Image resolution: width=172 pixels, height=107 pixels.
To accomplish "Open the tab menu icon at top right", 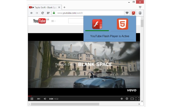I will click(x=140, y=7).
